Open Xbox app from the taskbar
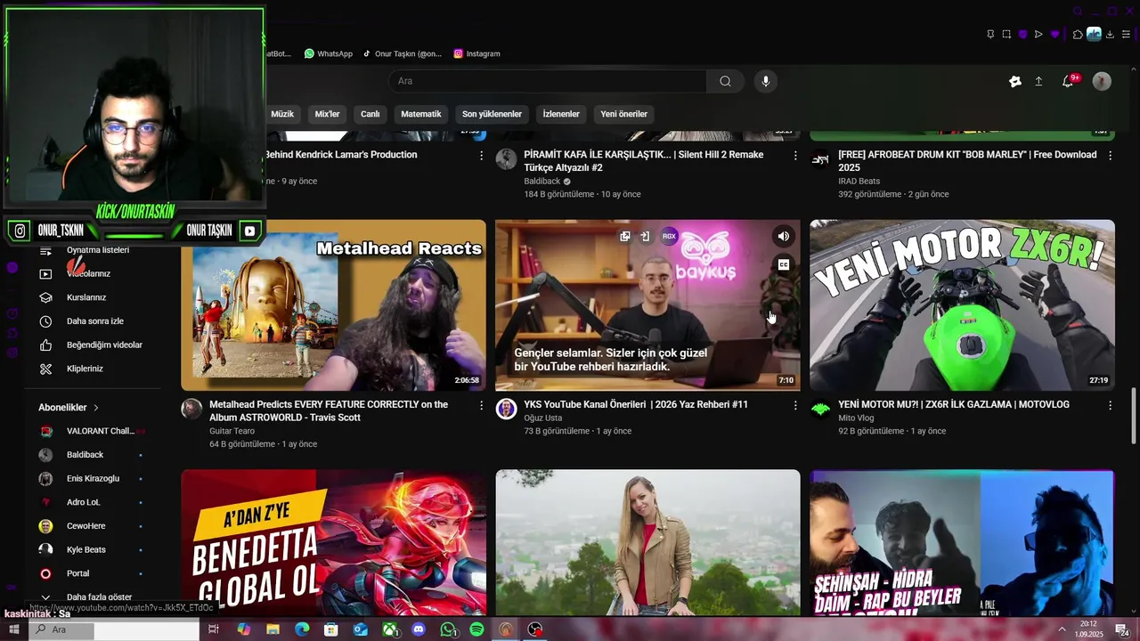 (390, 629)
